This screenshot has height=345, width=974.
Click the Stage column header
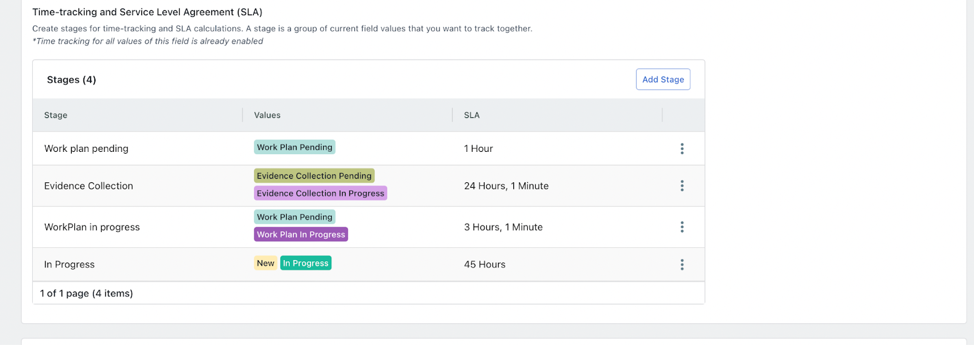pos(56,115)
